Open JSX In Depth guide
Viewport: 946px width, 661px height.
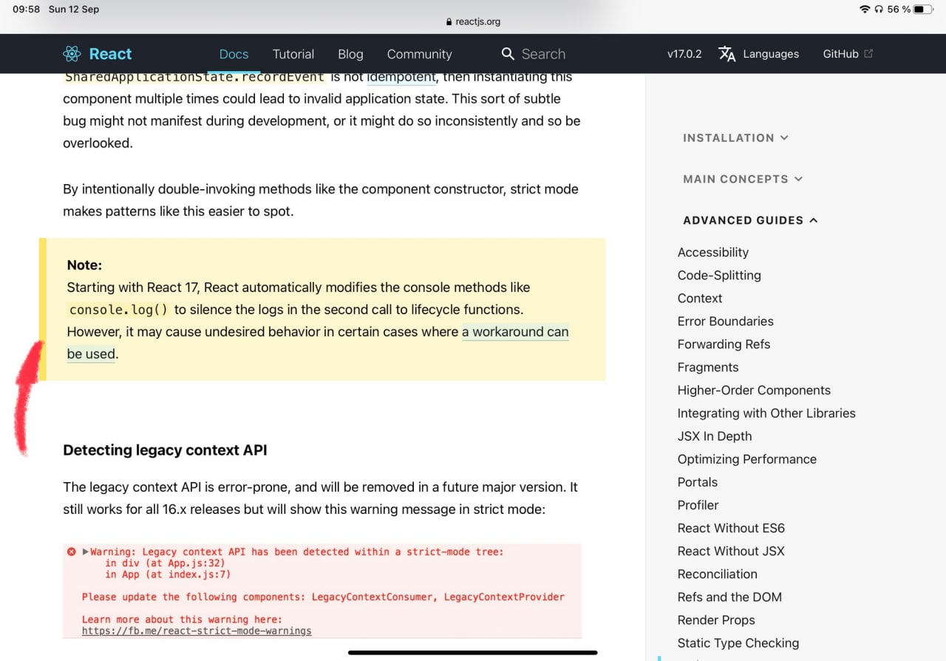click(x=715, y=435)
